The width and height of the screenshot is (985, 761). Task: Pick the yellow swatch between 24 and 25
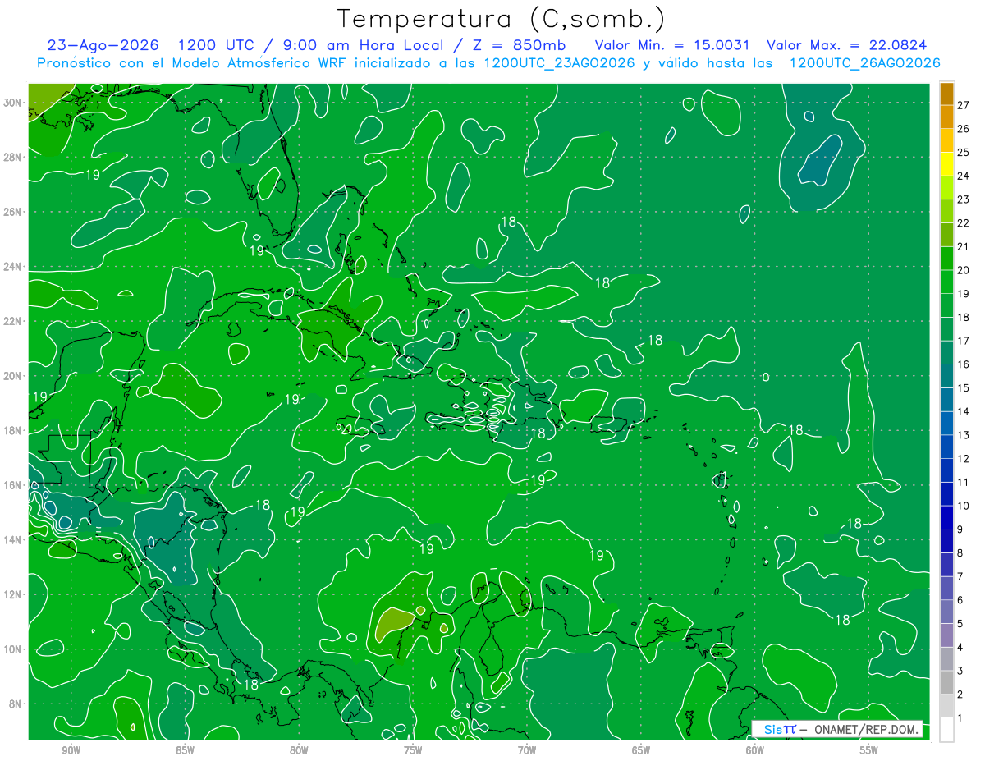[x=946, y=164]
